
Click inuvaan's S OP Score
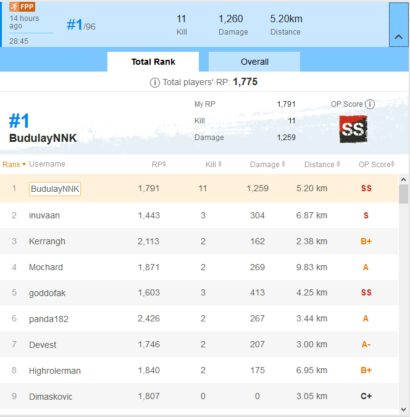tap(366, 215)
